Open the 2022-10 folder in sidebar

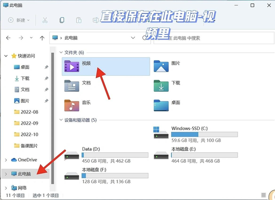click(x=26, y=134)
